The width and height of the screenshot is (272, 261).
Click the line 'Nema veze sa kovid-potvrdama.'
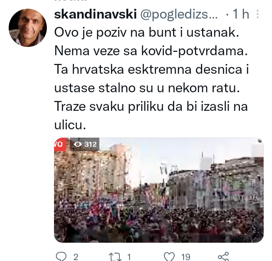[151, 51]
